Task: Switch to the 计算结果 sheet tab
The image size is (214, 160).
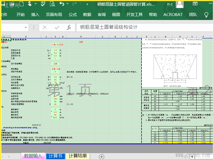Action: pyautogui.click(x=78, y=156)
